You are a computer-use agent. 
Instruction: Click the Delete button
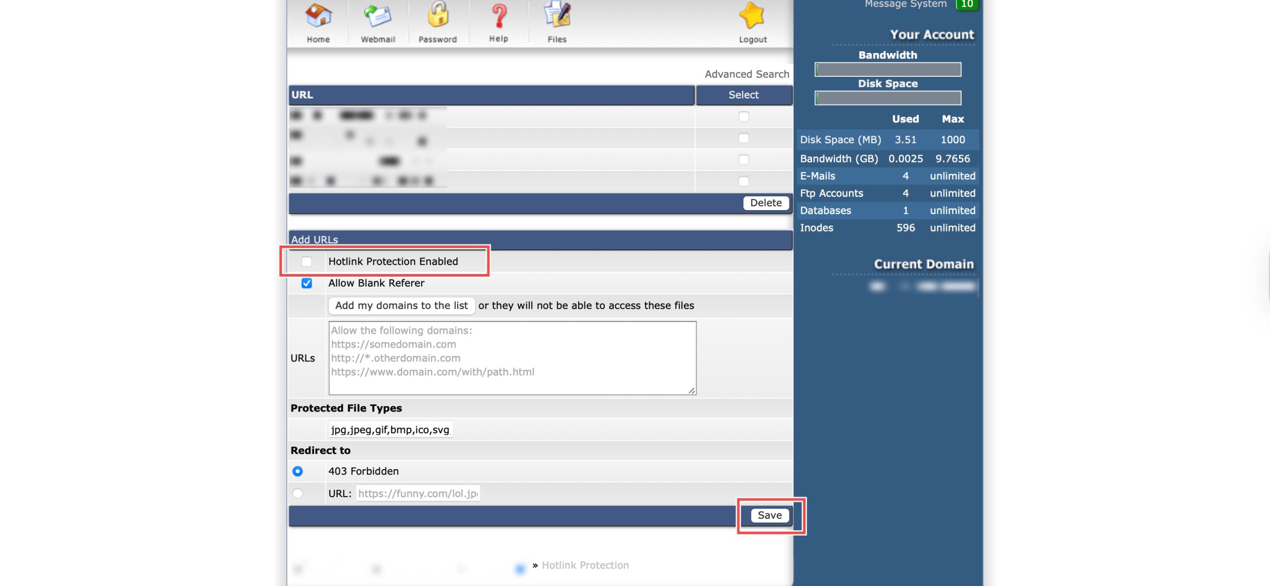tap(765, 203)
